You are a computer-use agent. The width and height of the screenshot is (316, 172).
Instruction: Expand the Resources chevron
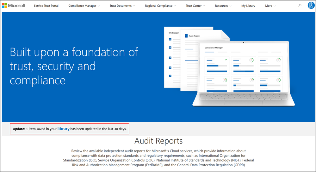click(x=230, y=6)
